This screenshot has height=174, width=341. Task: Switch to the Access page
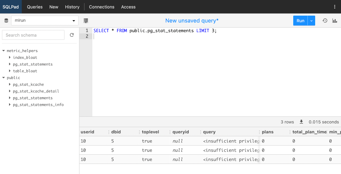pos(128,7)
